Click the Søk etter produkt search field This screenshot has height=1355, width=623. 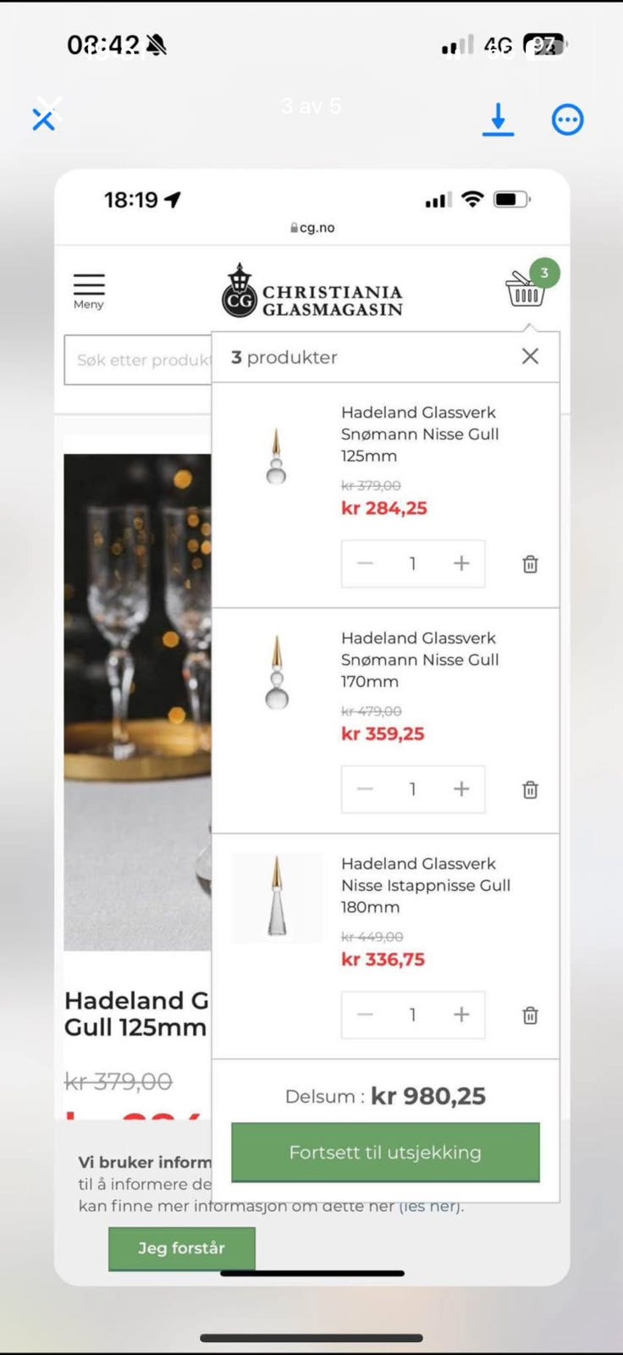[139, 360]
